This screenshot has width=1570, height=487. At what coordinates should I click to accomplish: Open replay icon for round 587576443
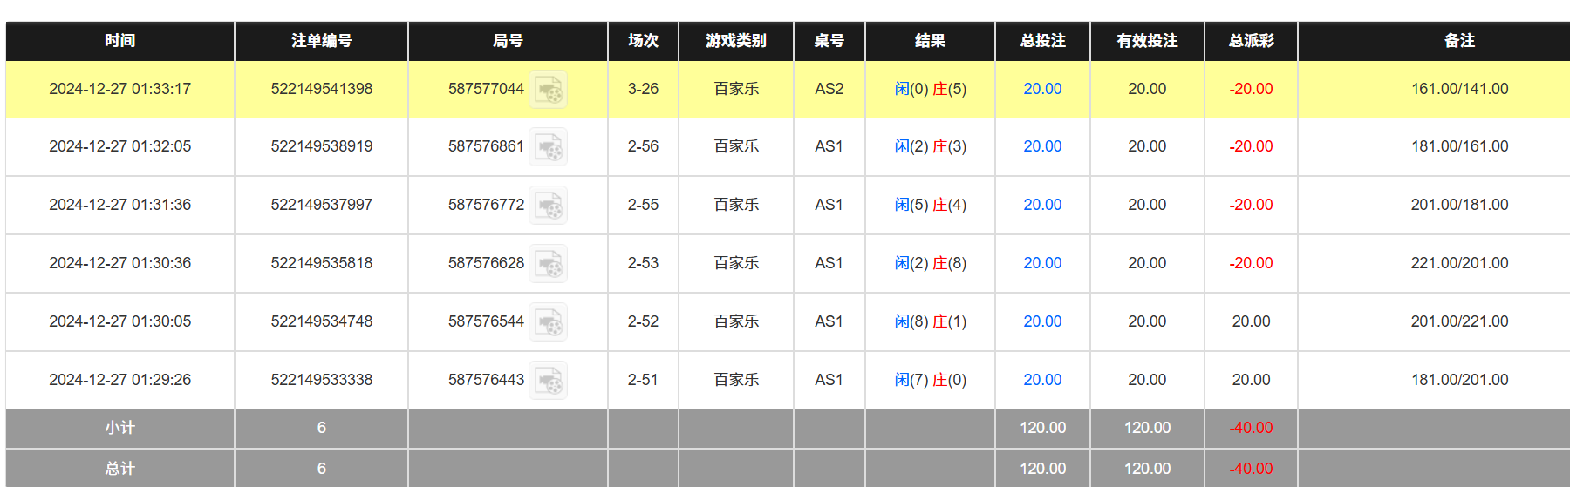pos(549,381)
